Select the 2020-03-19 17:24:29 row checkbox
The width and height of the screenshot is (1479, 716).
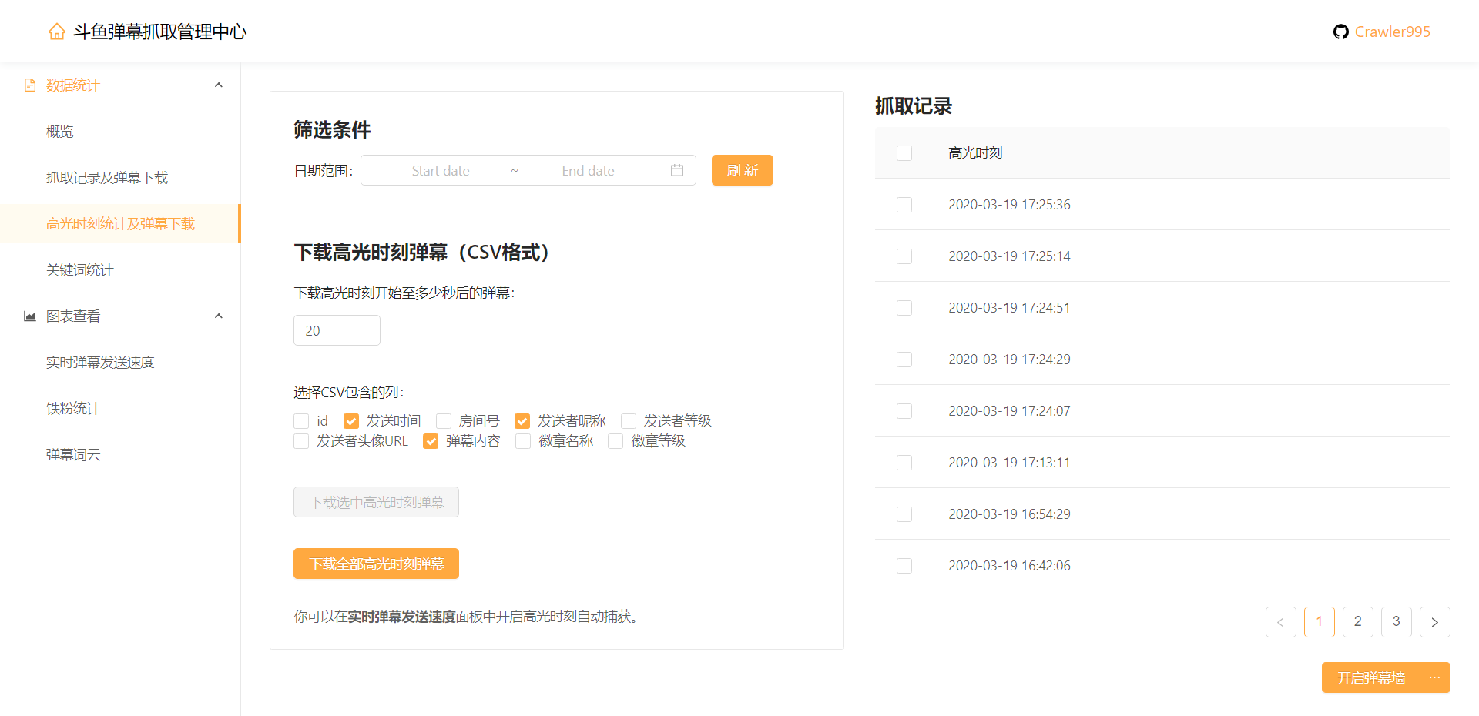(x=904, y=360)
